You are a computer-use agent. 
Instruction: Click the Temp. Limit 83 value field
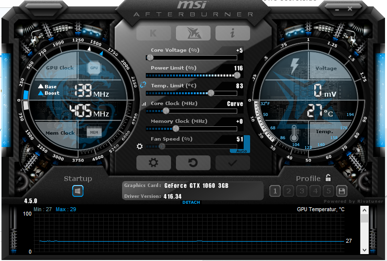point(239,86)
